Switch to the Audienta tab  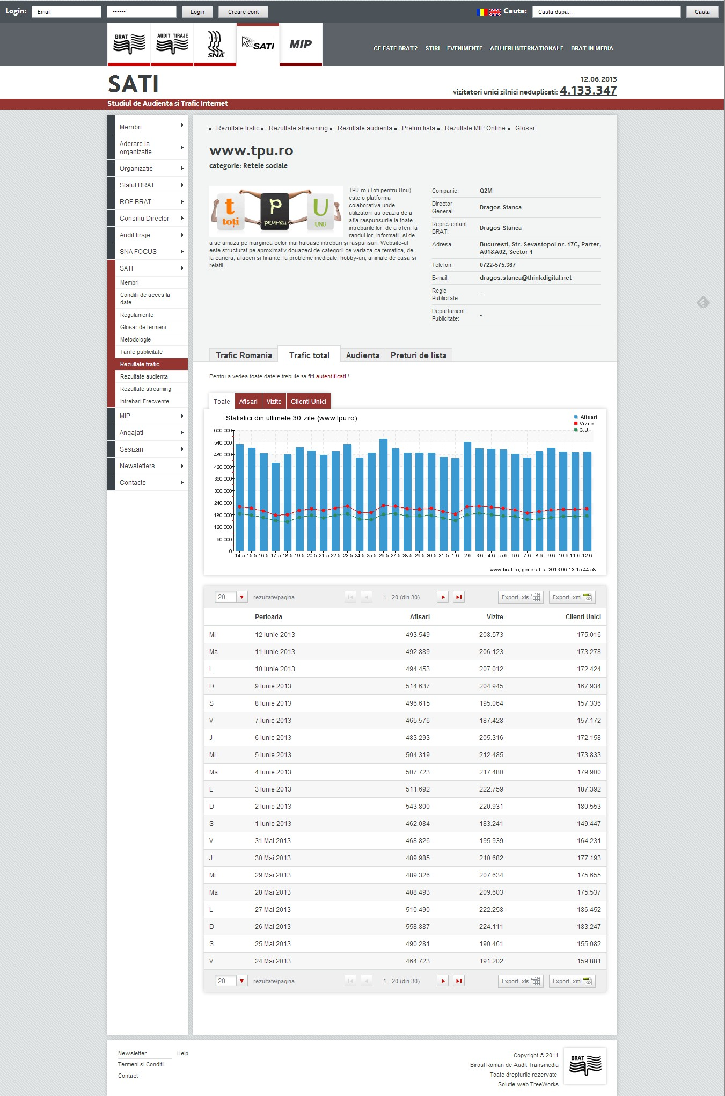[x=362, y=355]
